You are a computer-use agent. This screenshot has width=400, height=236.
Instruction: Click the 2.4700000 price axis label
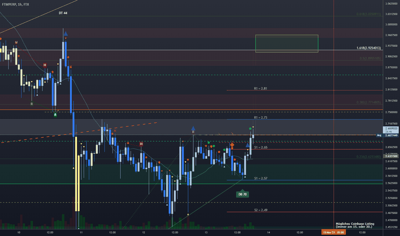(x=391, y=220)
